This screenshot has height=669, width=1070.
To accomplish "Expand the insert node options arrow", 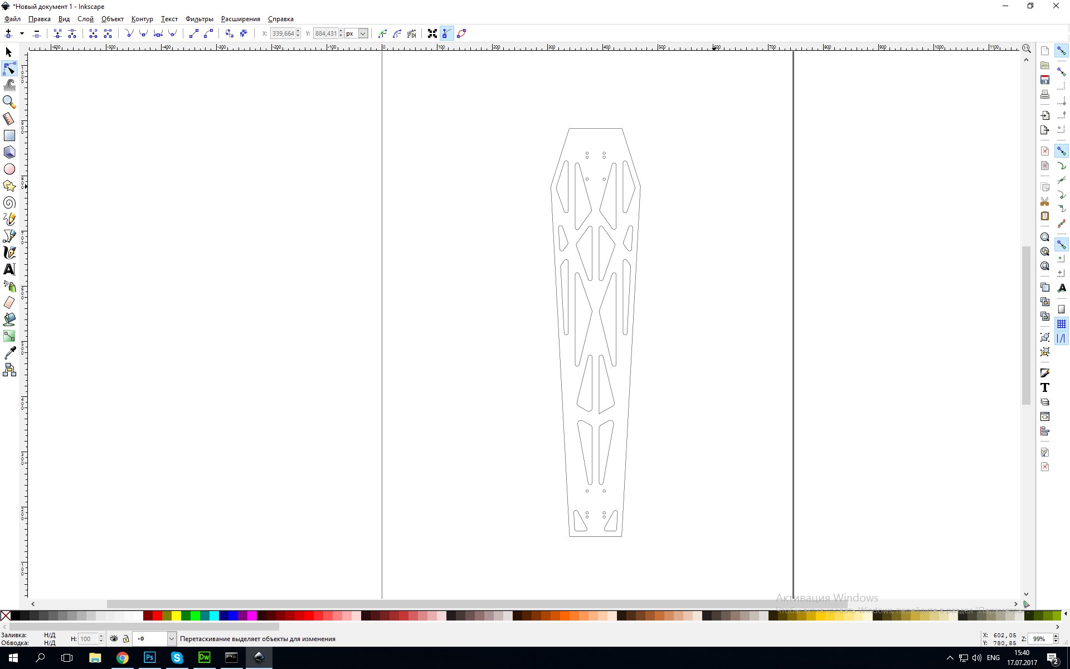I will 22,33.
